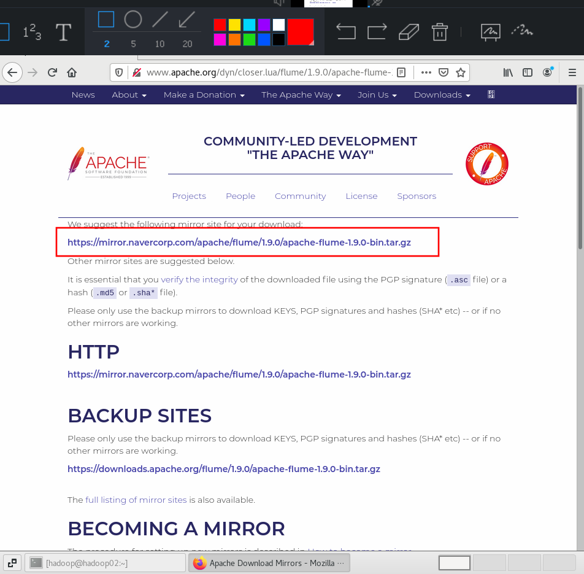Select the circle shape tool

133,20
